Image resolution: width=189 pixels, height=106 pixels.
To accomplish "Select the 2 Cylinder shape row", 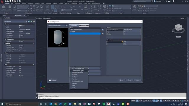I will click(85, 32).
